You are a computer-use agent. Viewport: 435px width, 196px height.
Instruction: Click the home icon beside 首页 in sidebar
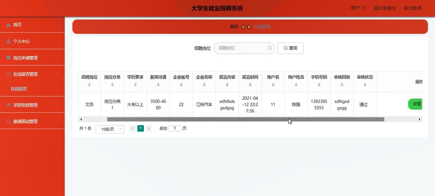coord(9,25)
